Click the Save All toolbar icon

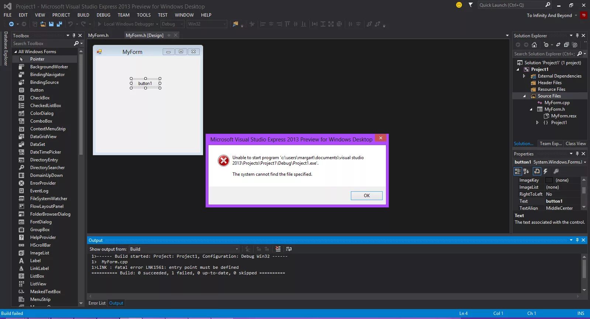pos(59,24)
